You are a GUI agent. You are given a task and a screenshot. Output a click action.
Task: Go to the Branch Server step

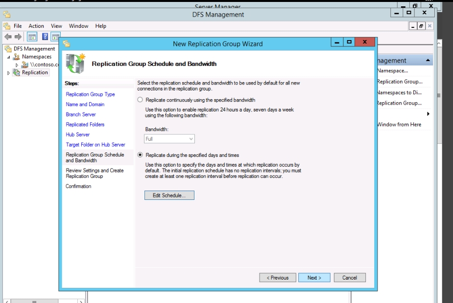point(81,114)
